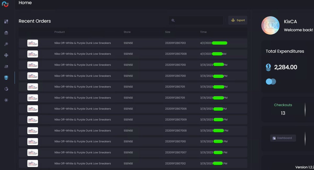The width and height of the screenshot is (314, 170).
Task: Click the Total Expenditures label
Action: coord(285,51)
